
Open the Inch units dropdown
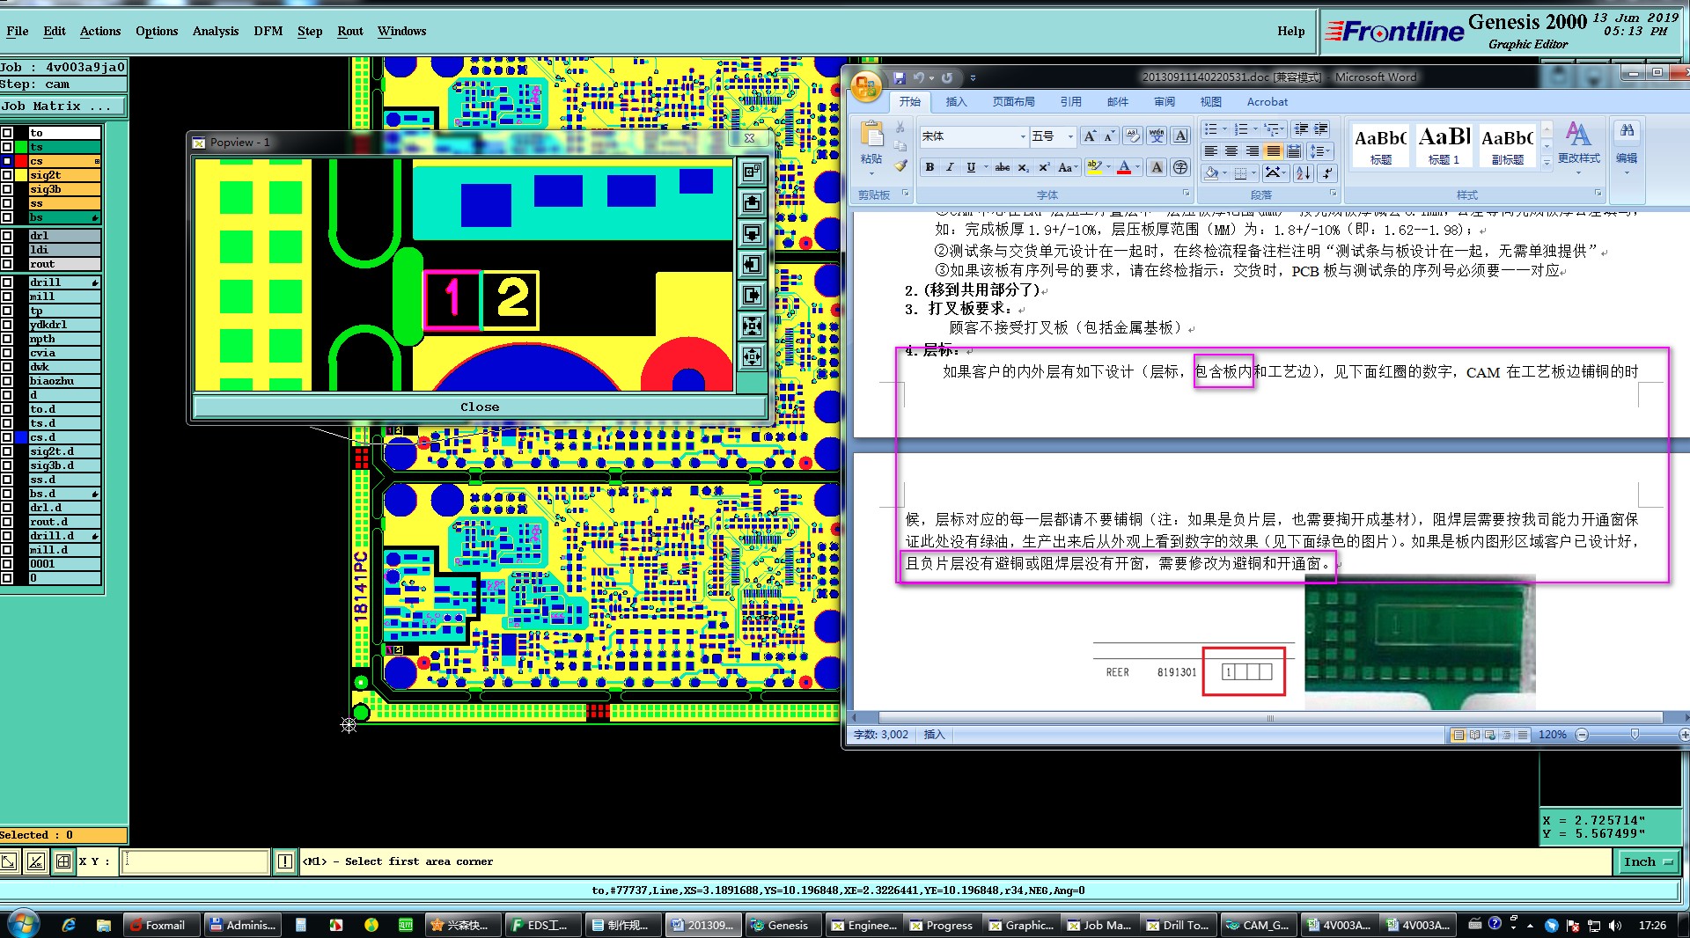(x=1649, y=862)
